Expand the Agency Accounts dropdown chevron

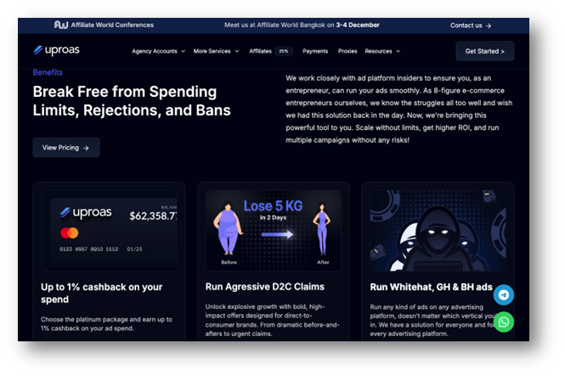[x=183, y=51]
